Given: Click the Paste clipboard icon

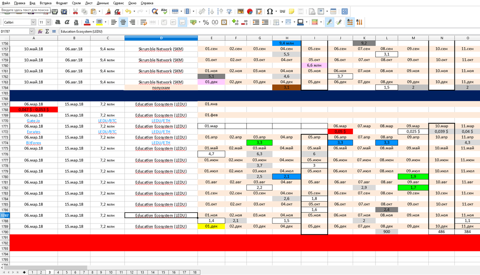Looking at the screenshot, I should coord(93,12).
